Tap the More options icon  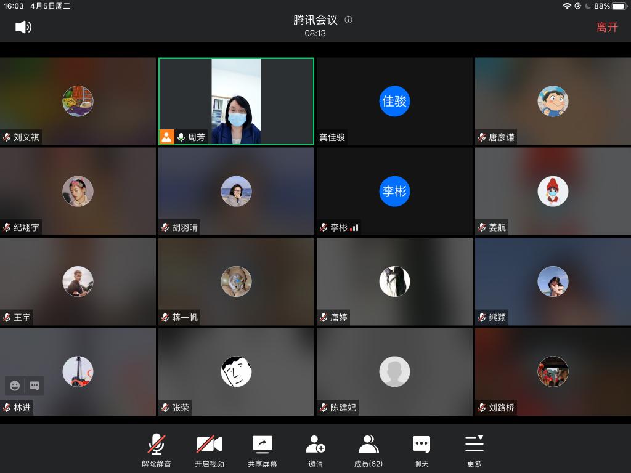click(474, 443)
